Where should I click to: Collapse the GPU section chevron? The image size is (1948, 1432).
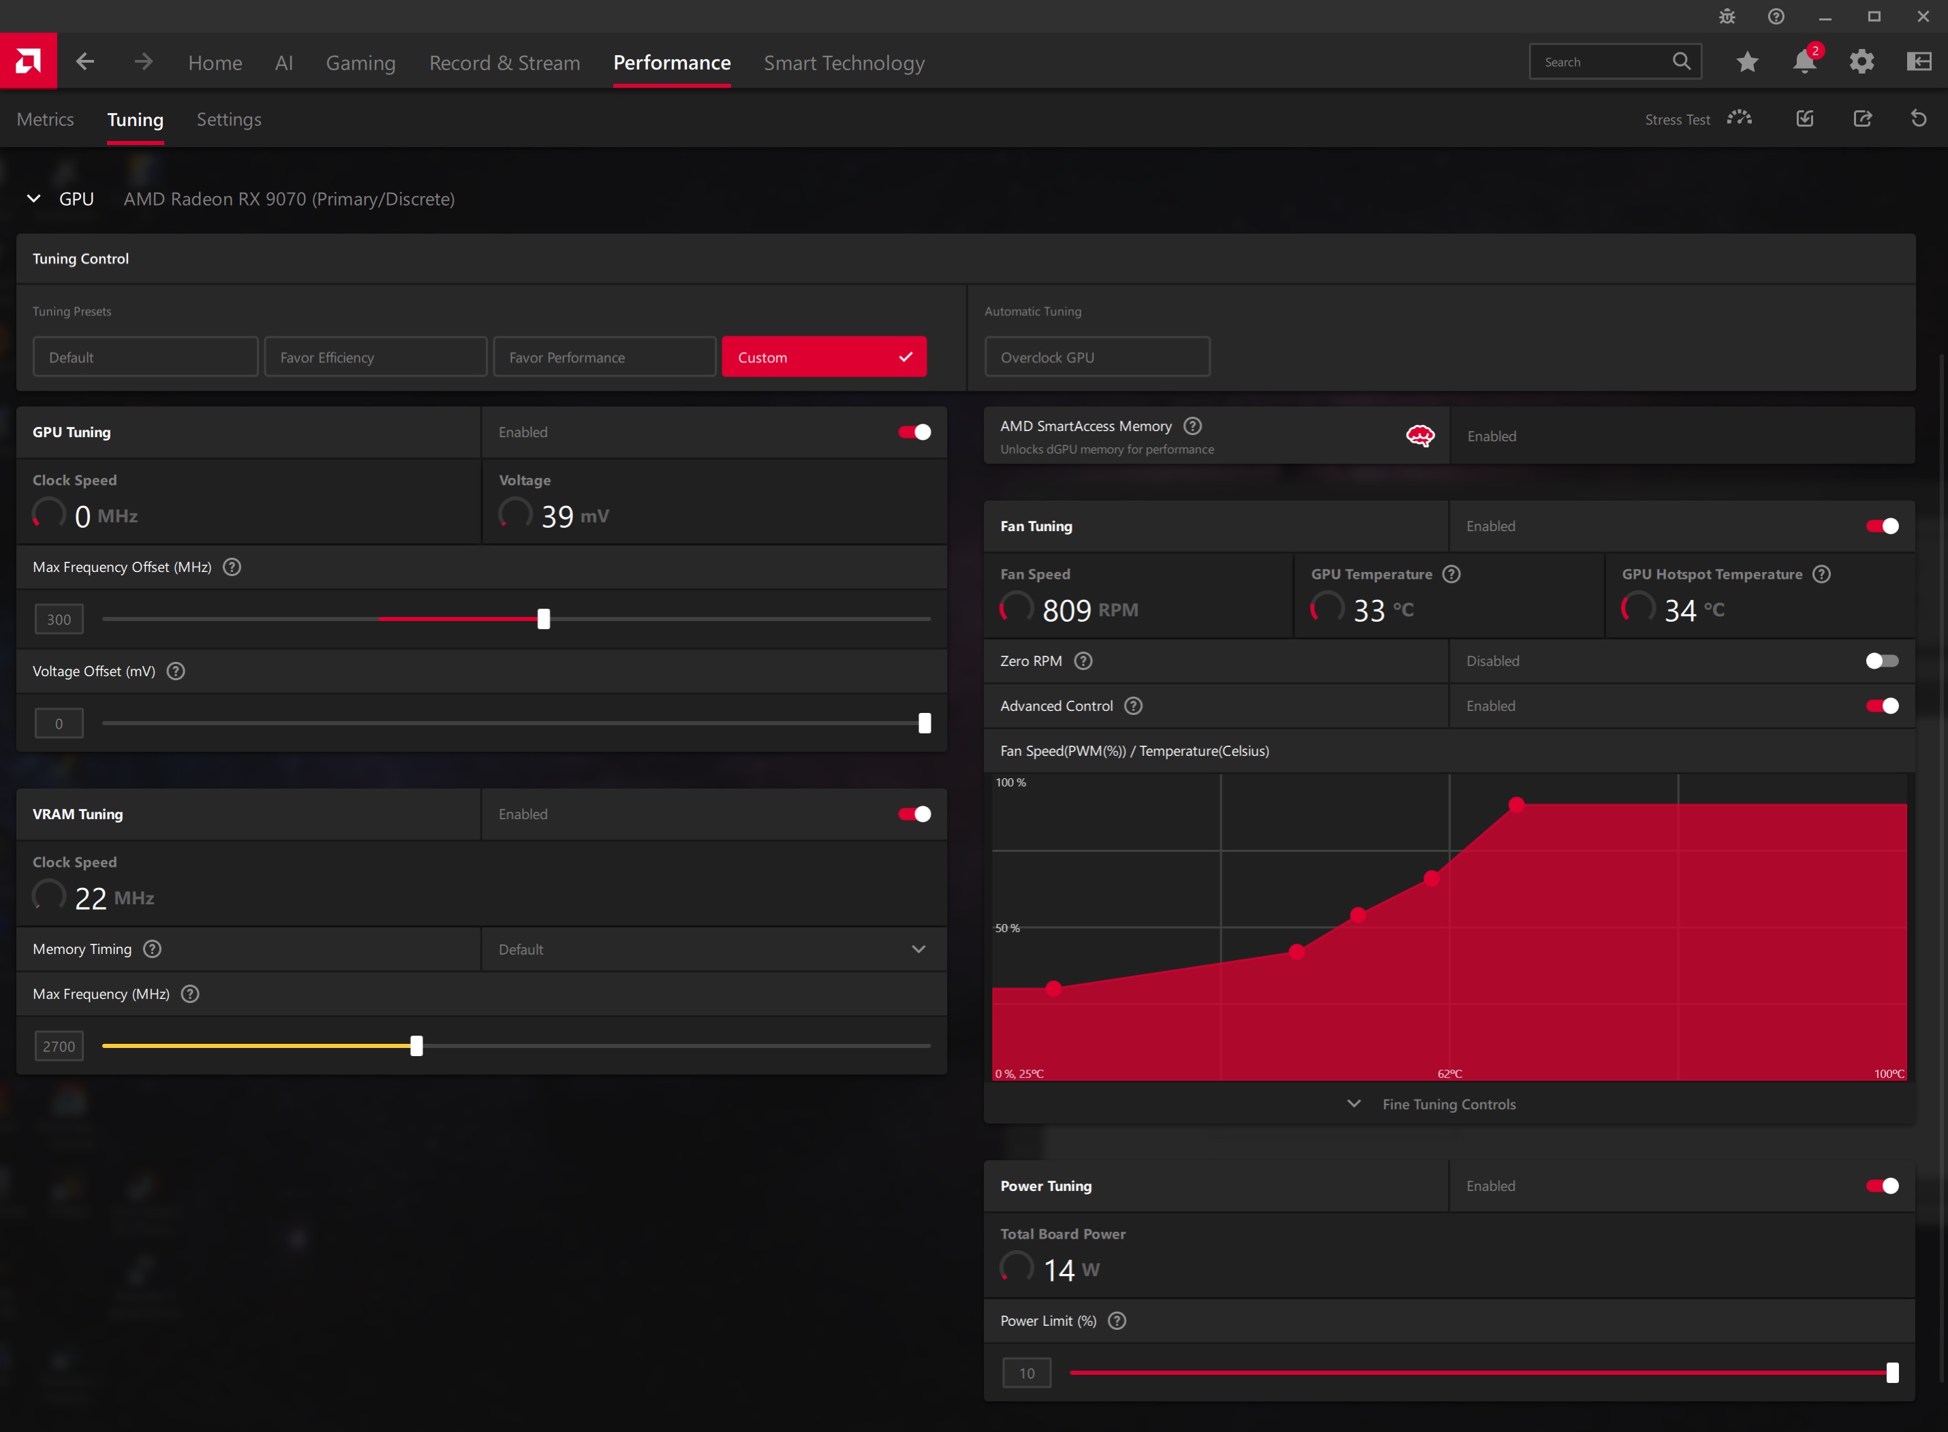click(x=34, y=199)
